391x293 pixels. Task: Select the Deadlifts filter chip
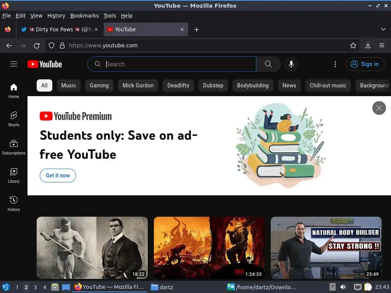[178, 85]
